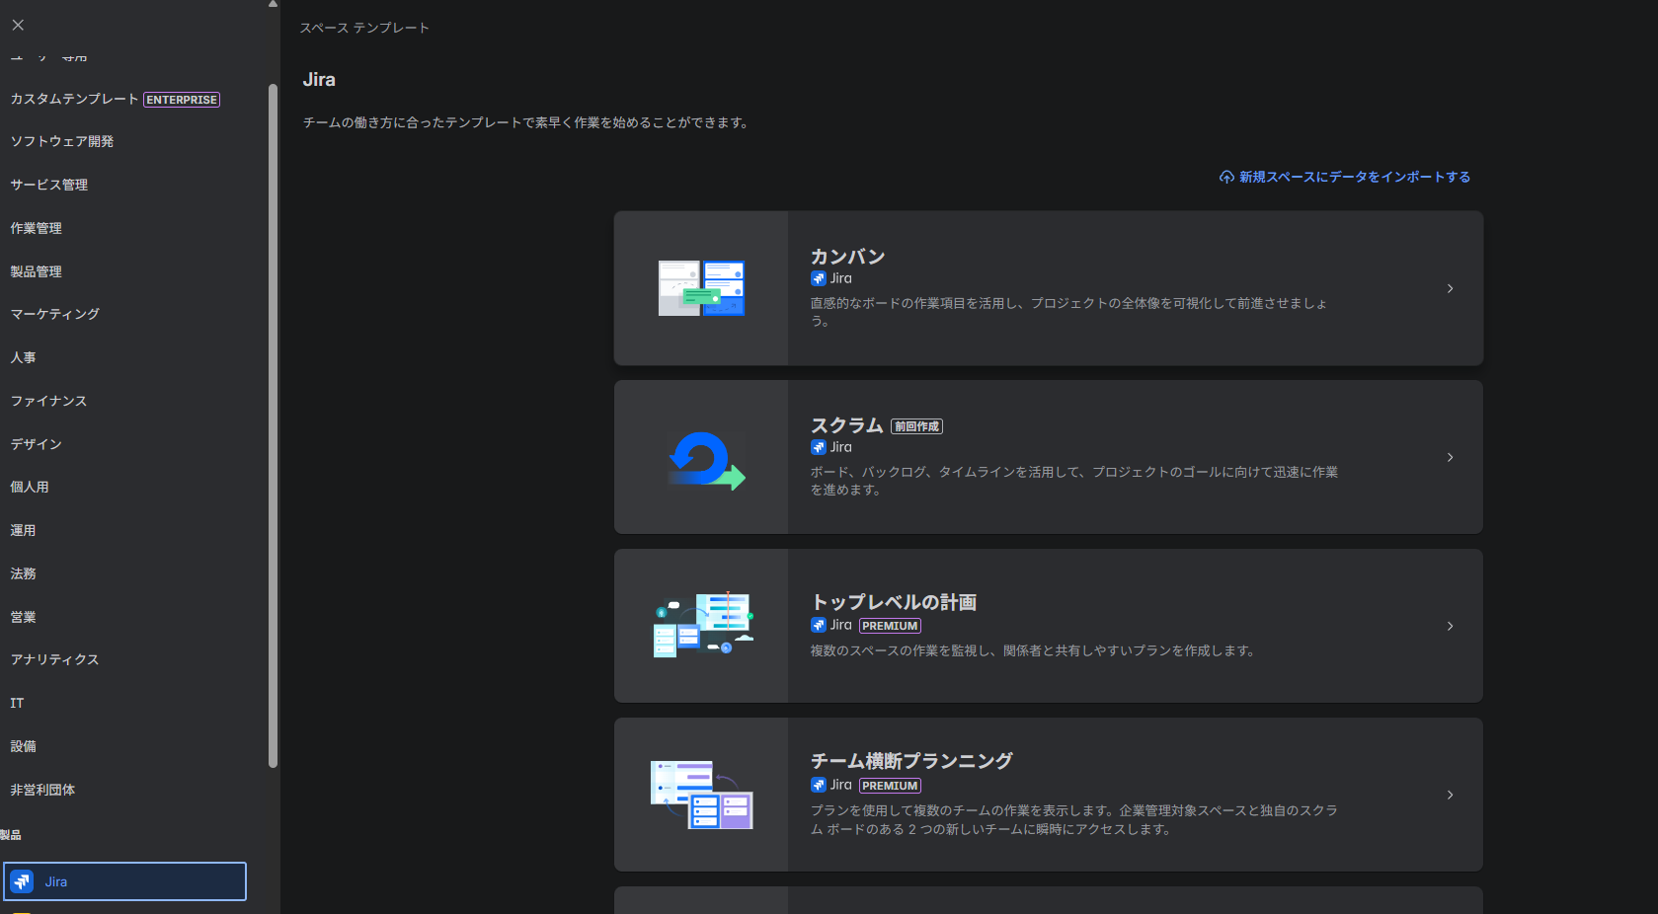Viewport: 1658px width, 914px height.
Task: Open the スクラム template illustration
Action: click(706, 460)
